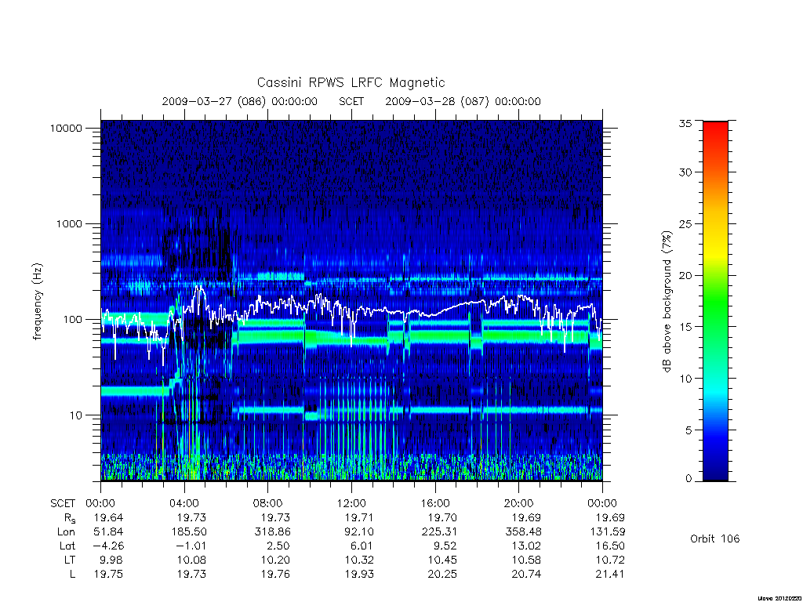
Task: Click the LT value 10.08
Action: (x=191, y=560)
